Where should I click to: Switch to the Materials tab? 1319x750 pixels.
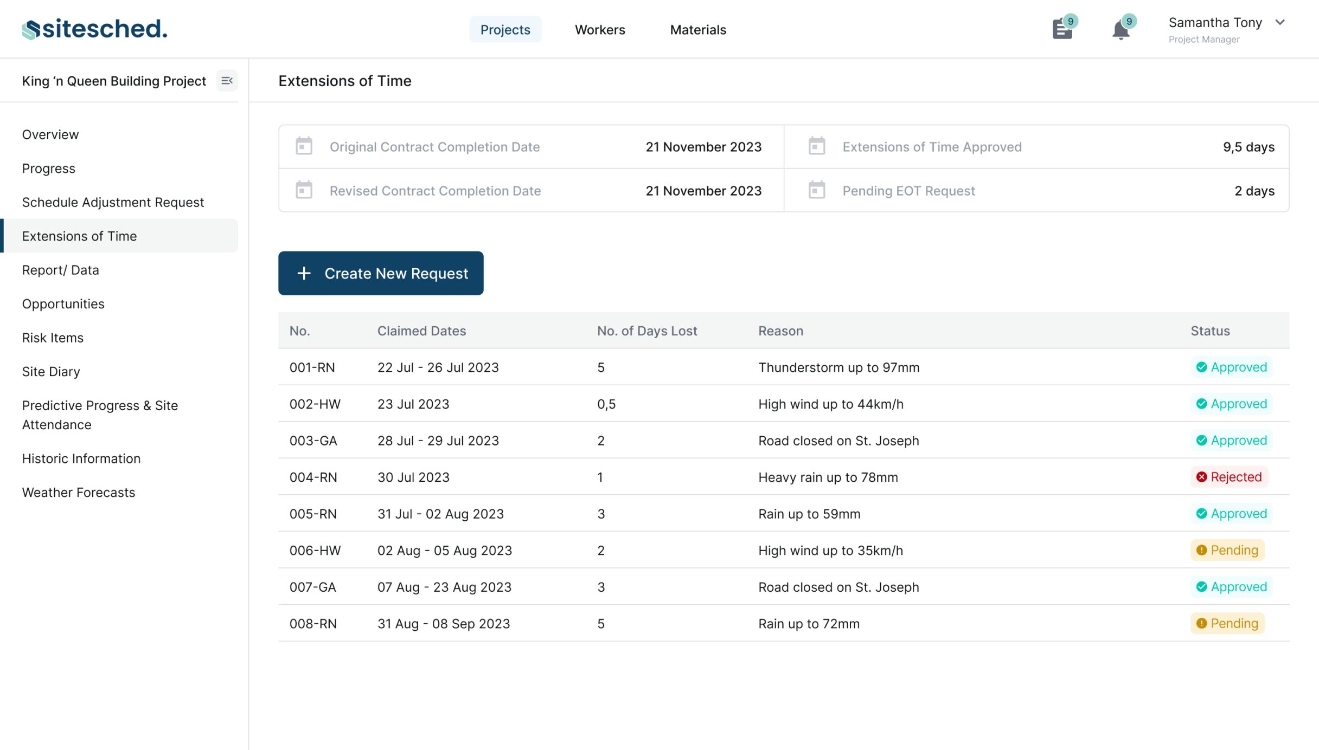click(698, 29)
